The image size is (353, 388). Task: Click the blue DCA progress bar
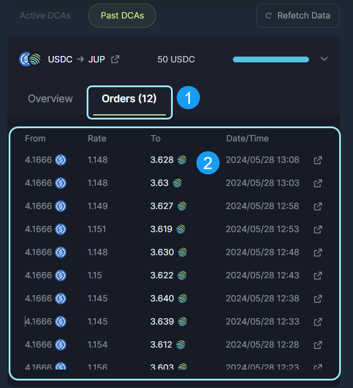(270, 59)
